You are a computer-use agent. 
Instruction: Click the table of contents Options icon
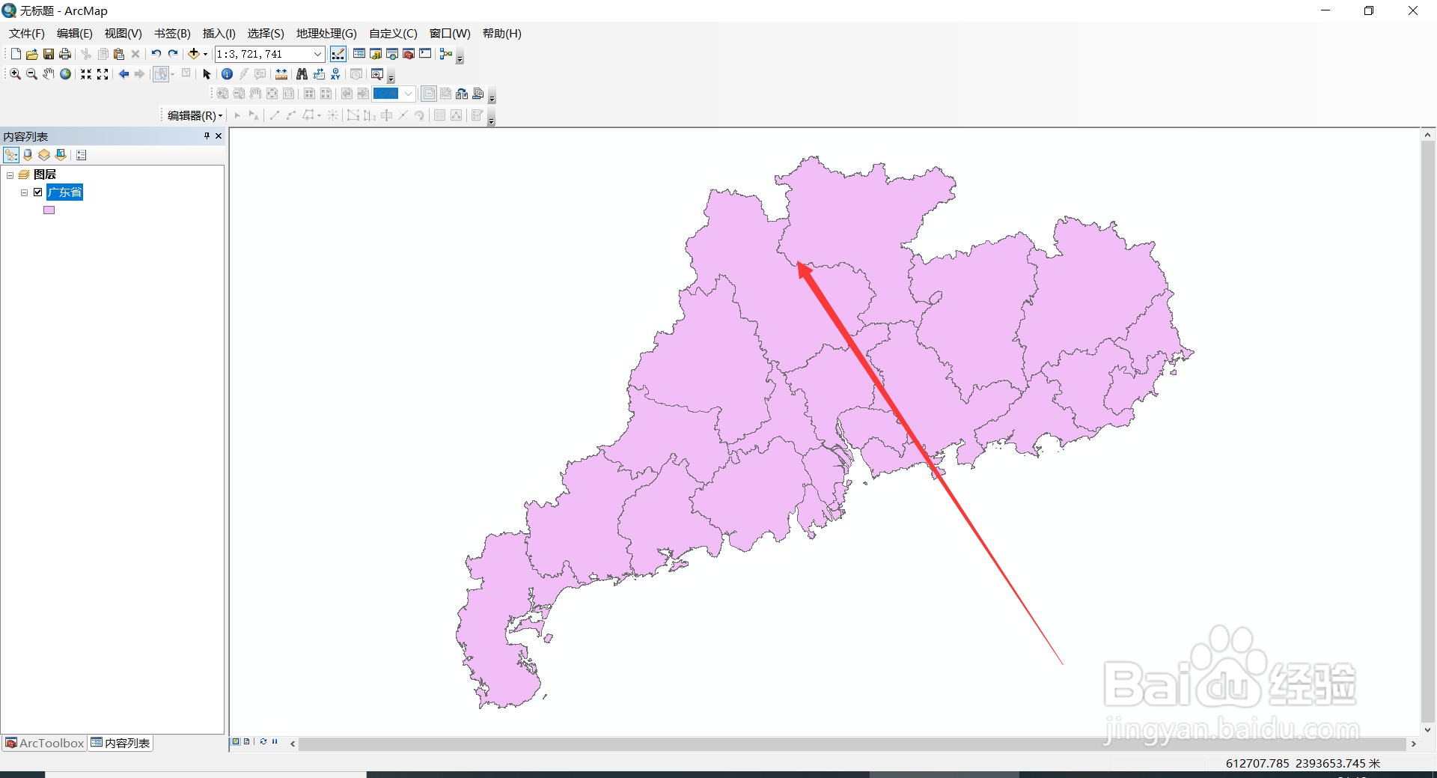82,155
